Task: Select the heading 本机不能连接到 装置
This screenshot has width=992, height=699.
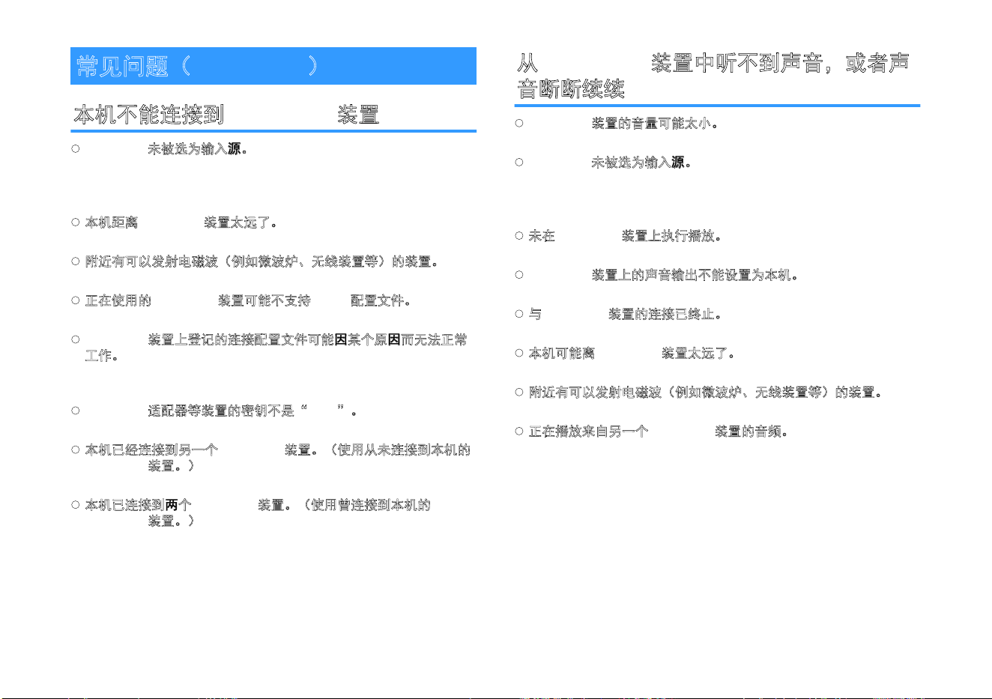Action: [227, 115]
